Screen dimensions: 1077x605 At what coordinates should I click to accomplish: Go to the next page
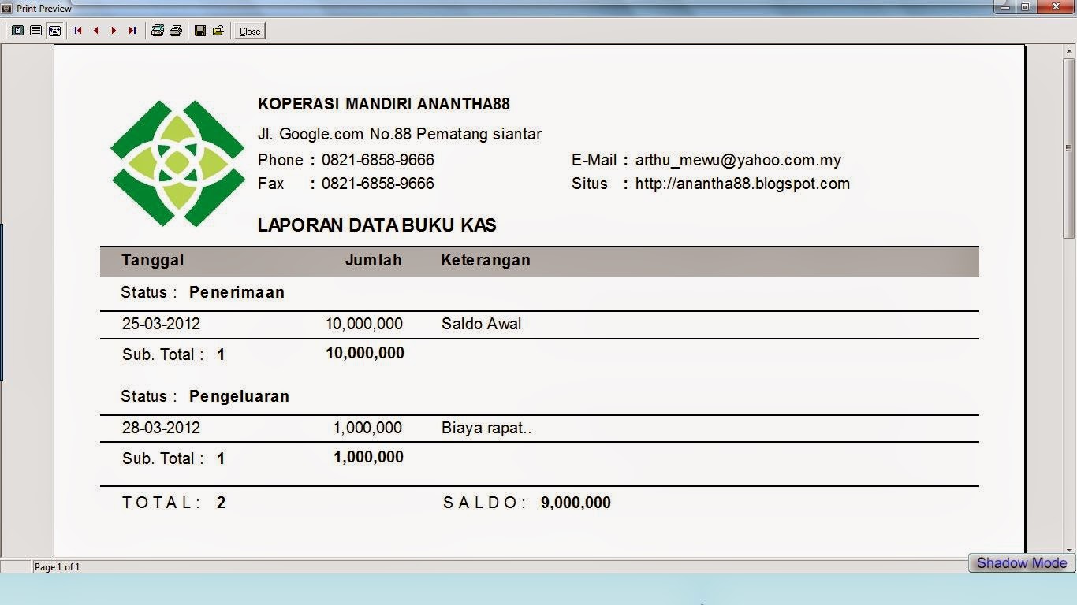(114, 31)
